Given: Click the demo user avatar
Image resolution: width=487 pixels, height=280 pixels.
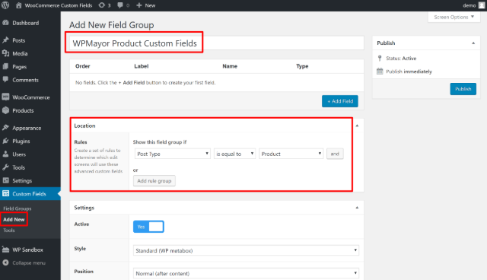Looking at the screenshot, I should [482, 5].
